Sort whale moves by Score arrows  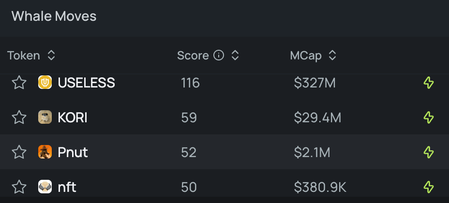tap(235, 55)
